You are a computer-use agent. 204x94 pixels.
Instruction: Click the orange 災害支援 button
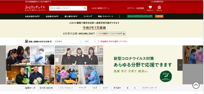(x=159, y=16)
